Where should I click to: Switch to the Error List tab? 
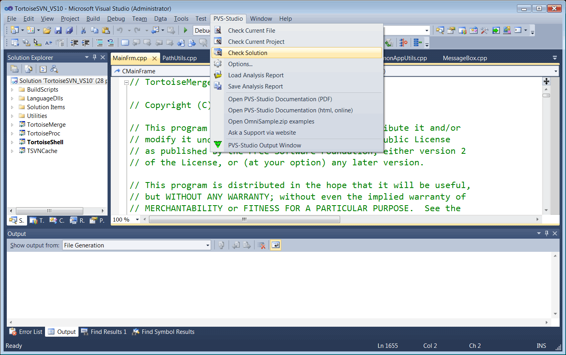tap(26, 332)
